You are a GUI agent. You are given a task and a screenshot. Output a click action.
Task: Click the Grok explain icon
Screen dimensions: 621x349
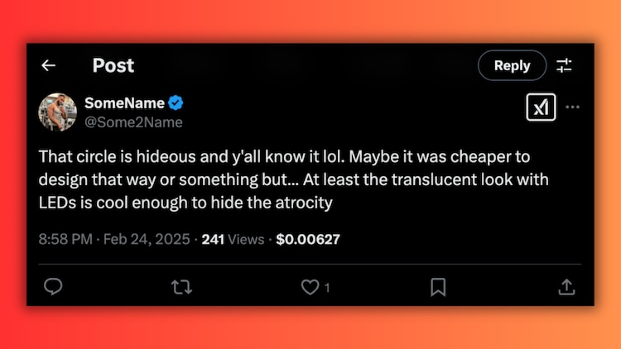click(540, 108)
